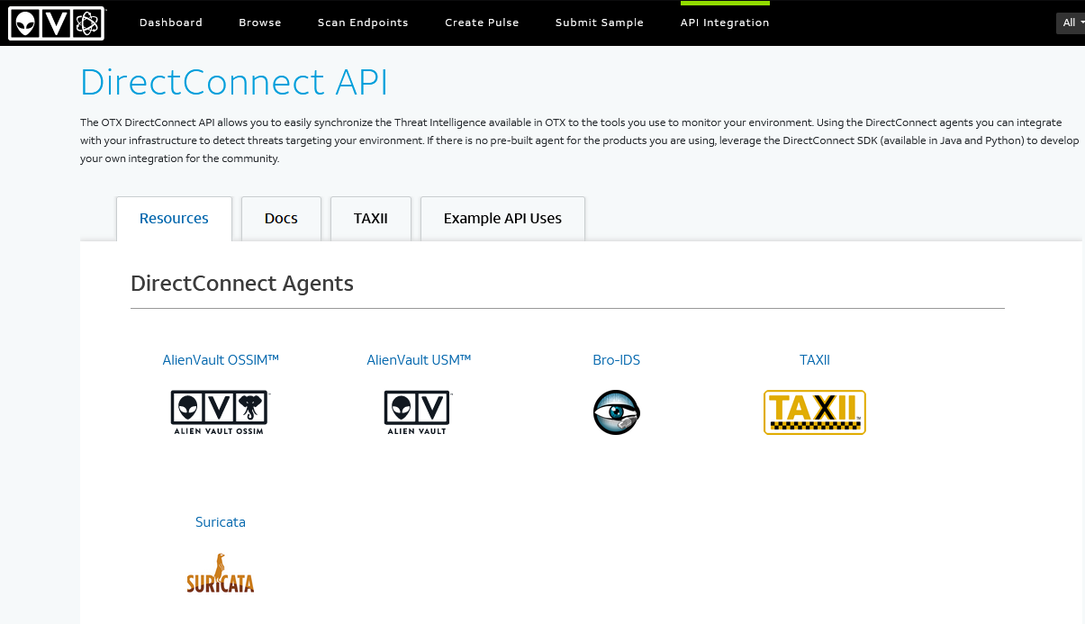1085x624 pixels.
Task: Click the AlienVault OTX logo in header
Action: point(57,23)
